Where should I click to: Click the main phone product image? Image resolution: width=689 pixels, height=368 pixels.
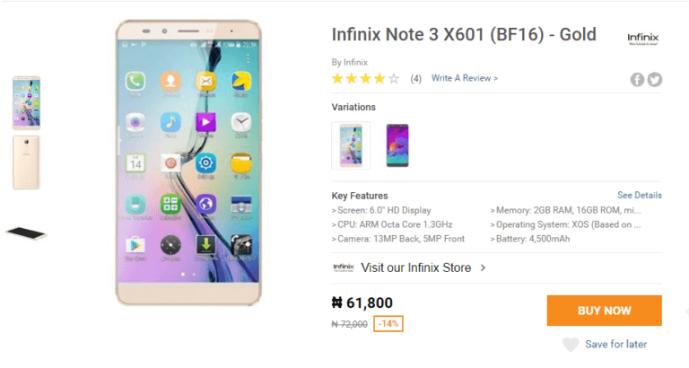coord(188,162)
